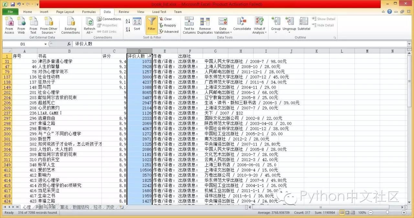
Task: Switch to the Home ribbon tab
Action: (x=27, y=12)
